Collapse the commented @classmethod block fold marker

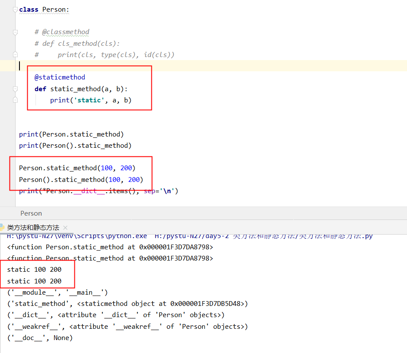[x=16, y=32]
